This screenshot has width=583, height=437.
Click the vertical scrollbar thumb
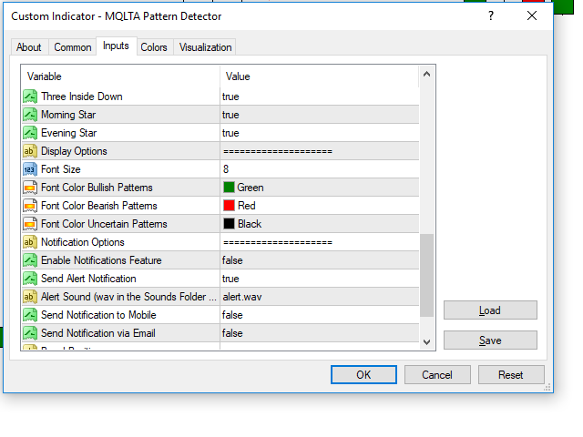pos(427,275)
